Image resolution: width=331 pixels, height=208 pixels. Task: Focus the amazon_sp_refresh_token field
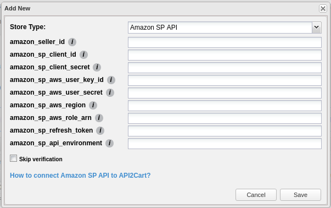(225, 131)
